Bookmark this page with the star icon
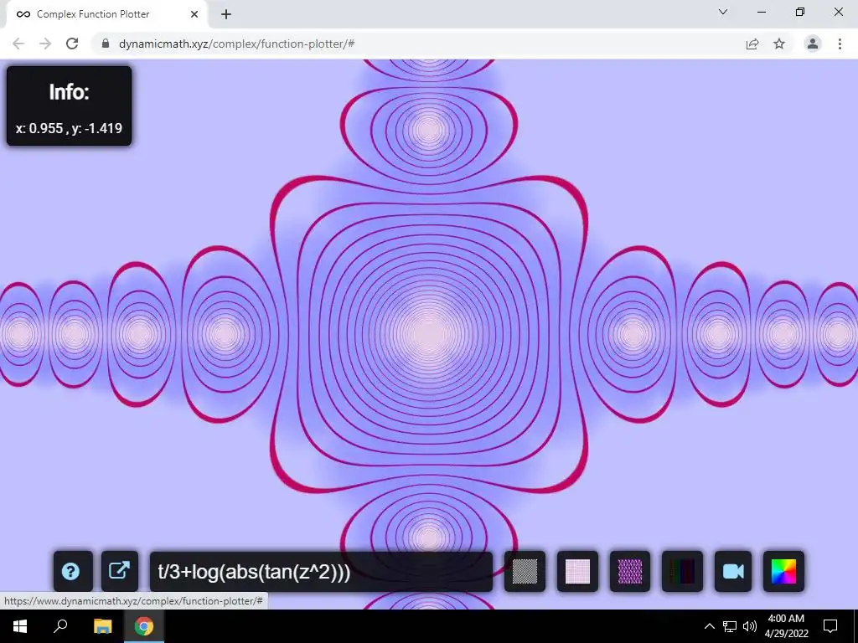This screenshot has width=858, height=643. (x=779, y=44)
